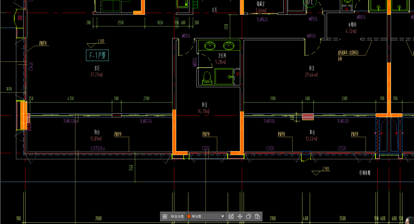The width and height of the screenshot is (414, 224).
Task: Open the 未分类 annotation category dropdown
Action: 205,216
